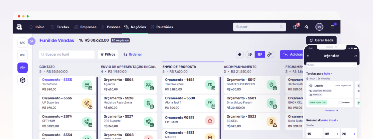Open the phone app hamburger menu
This screenshot has height=139, width=373.
[308, 56]
